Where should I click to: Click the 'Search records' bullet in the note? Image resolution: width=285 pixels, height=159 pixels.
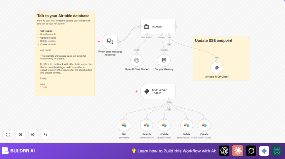pyautogui.click(x=48, y=34)
